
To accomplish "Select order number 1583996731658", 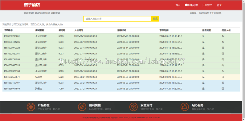I will pyautogui.click(x=12, y=60).
